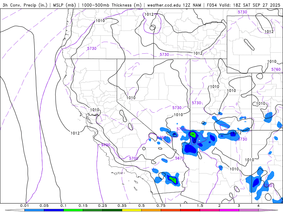Click the "MSLP (mb)" title text
Screen dimensions: 283x212
[64, 5]
